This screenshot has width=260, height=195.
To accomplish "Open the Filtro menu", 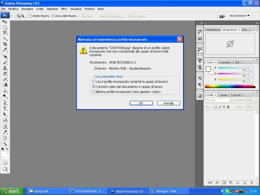I will click(64, 9).
